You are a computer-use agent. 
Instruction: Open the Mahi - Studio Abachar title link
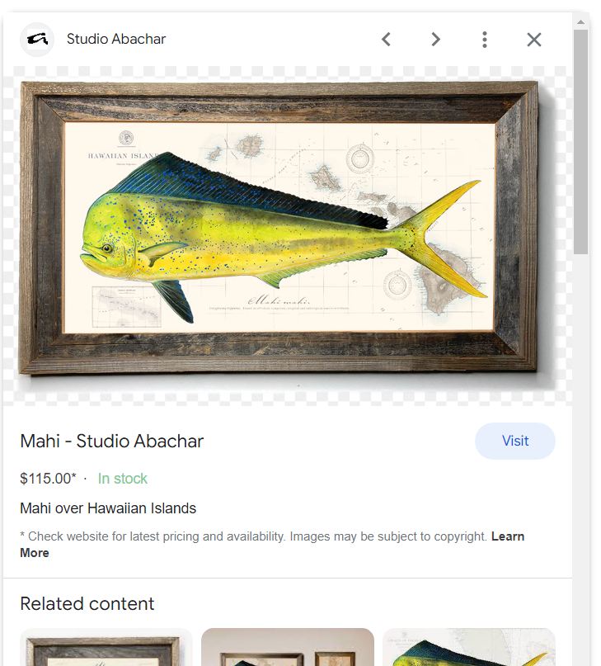(x=112, y=441)
